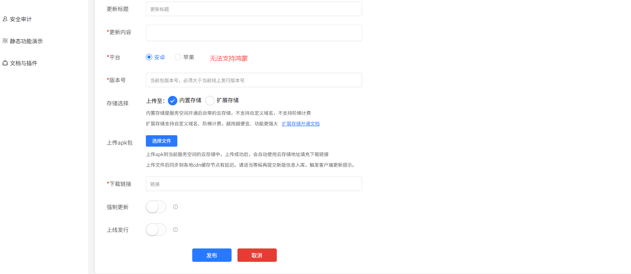Click into the 版本号 input field
Viewport: 631px width, 274px height.
[254, 80]
